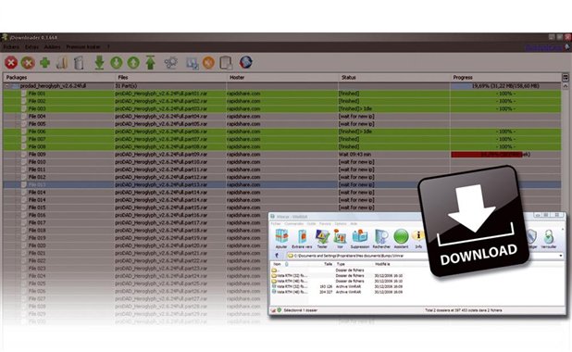Click the Voir icon in WinRAR

pos(340,239)
